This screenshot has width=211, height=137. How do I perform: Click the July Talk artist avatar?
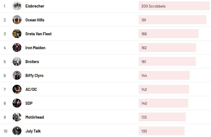tap(17, 131)
